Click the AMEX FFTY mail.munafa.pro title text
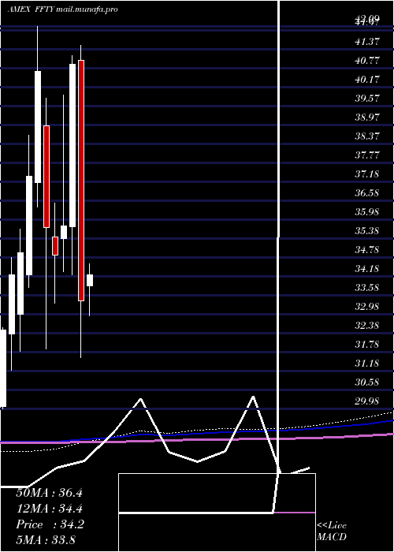Screen dimensions: 394x552 point(62,9)
